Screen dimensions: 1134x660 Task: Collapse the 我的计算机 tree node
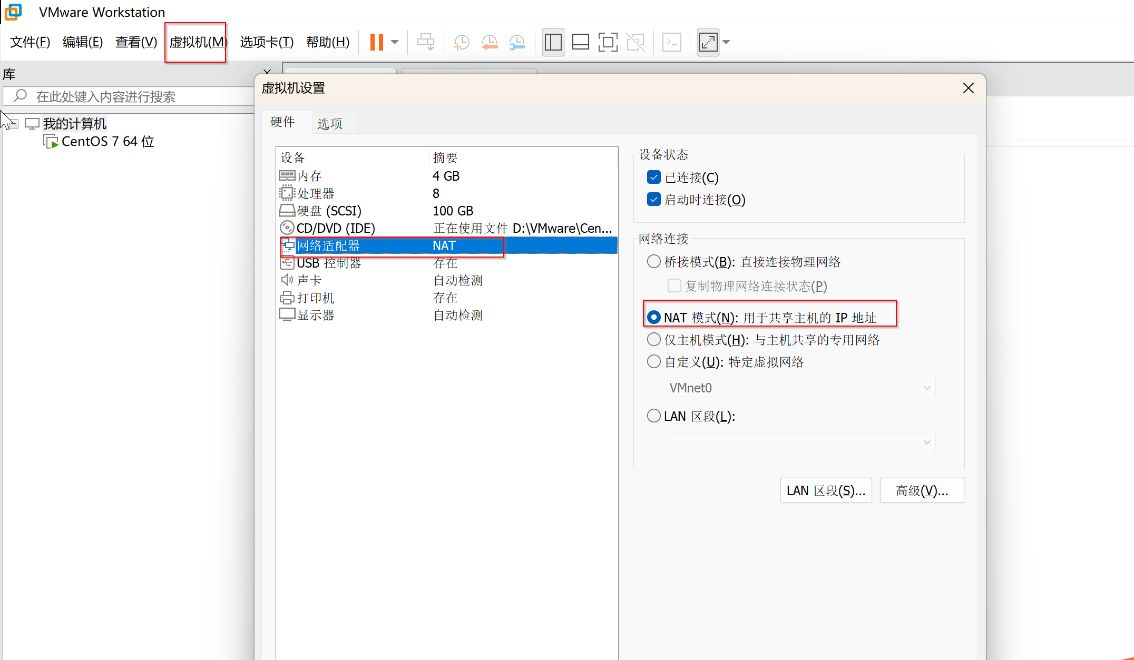point(14,124)
